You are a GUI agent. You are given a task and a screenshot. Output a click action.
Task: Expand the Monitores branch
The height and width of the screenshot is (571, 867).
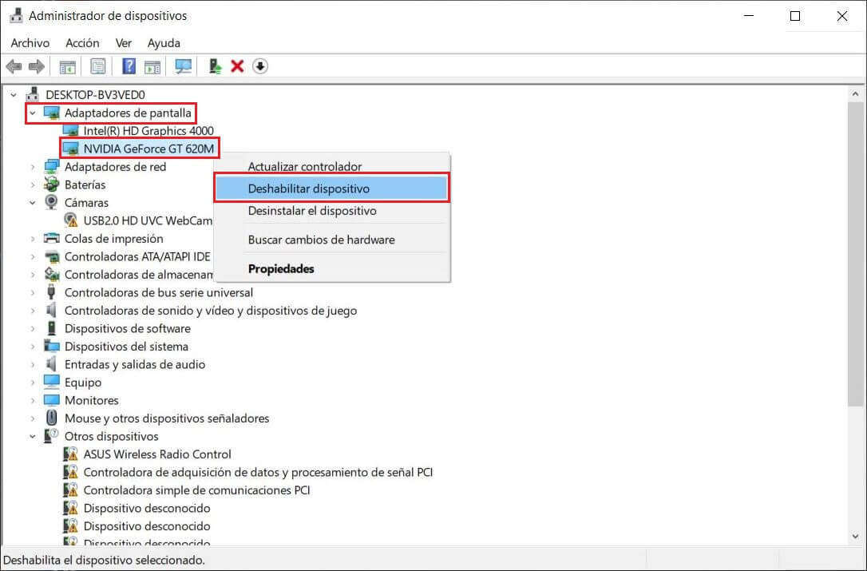pos(33,400)
